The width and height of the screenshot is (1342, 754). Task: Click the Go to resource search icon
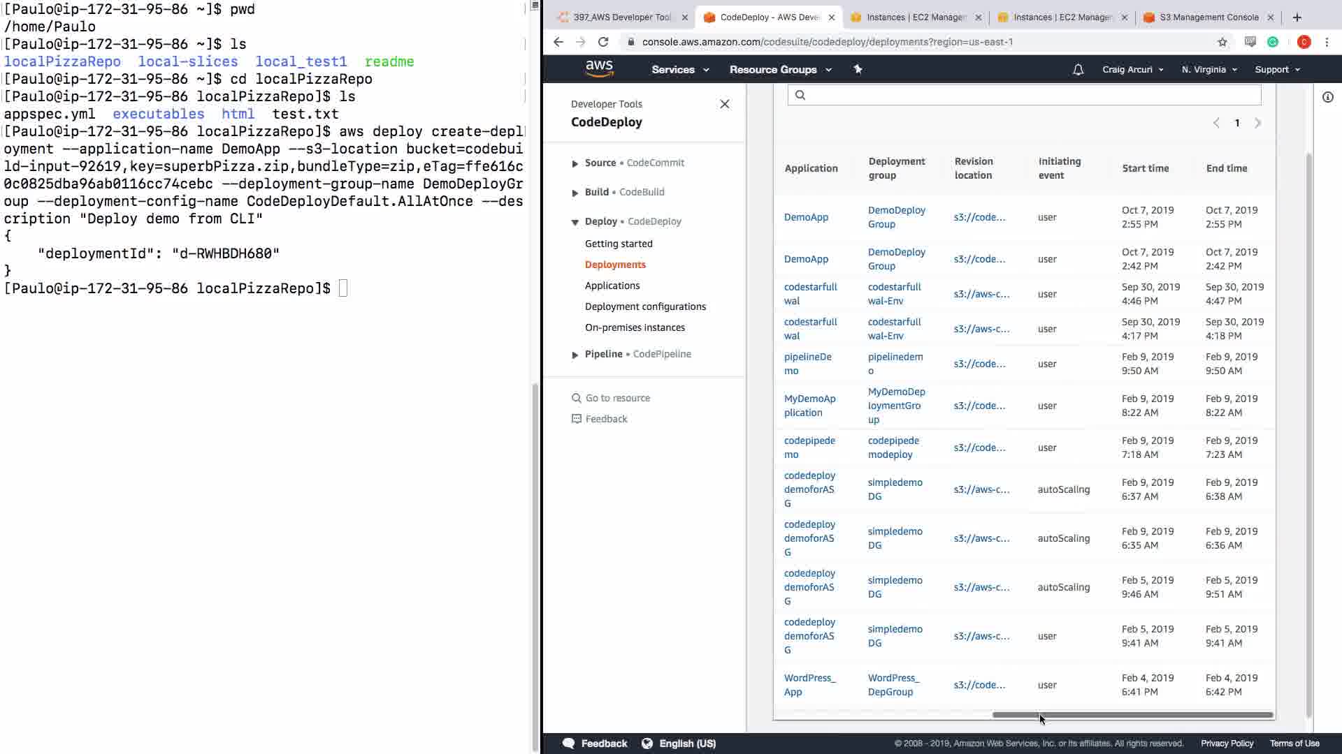[x=577, y=398]
